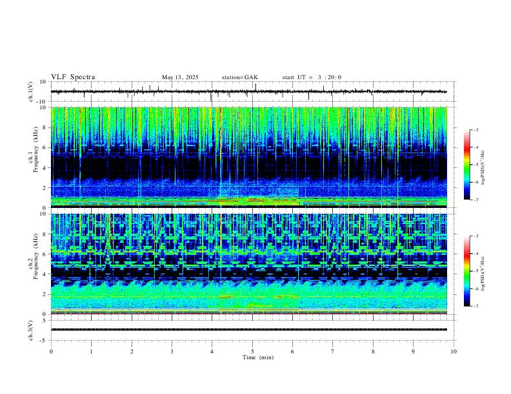Click the 'station=GAK' label
Viewport: 511px width, 394px height.
[240, 77]
